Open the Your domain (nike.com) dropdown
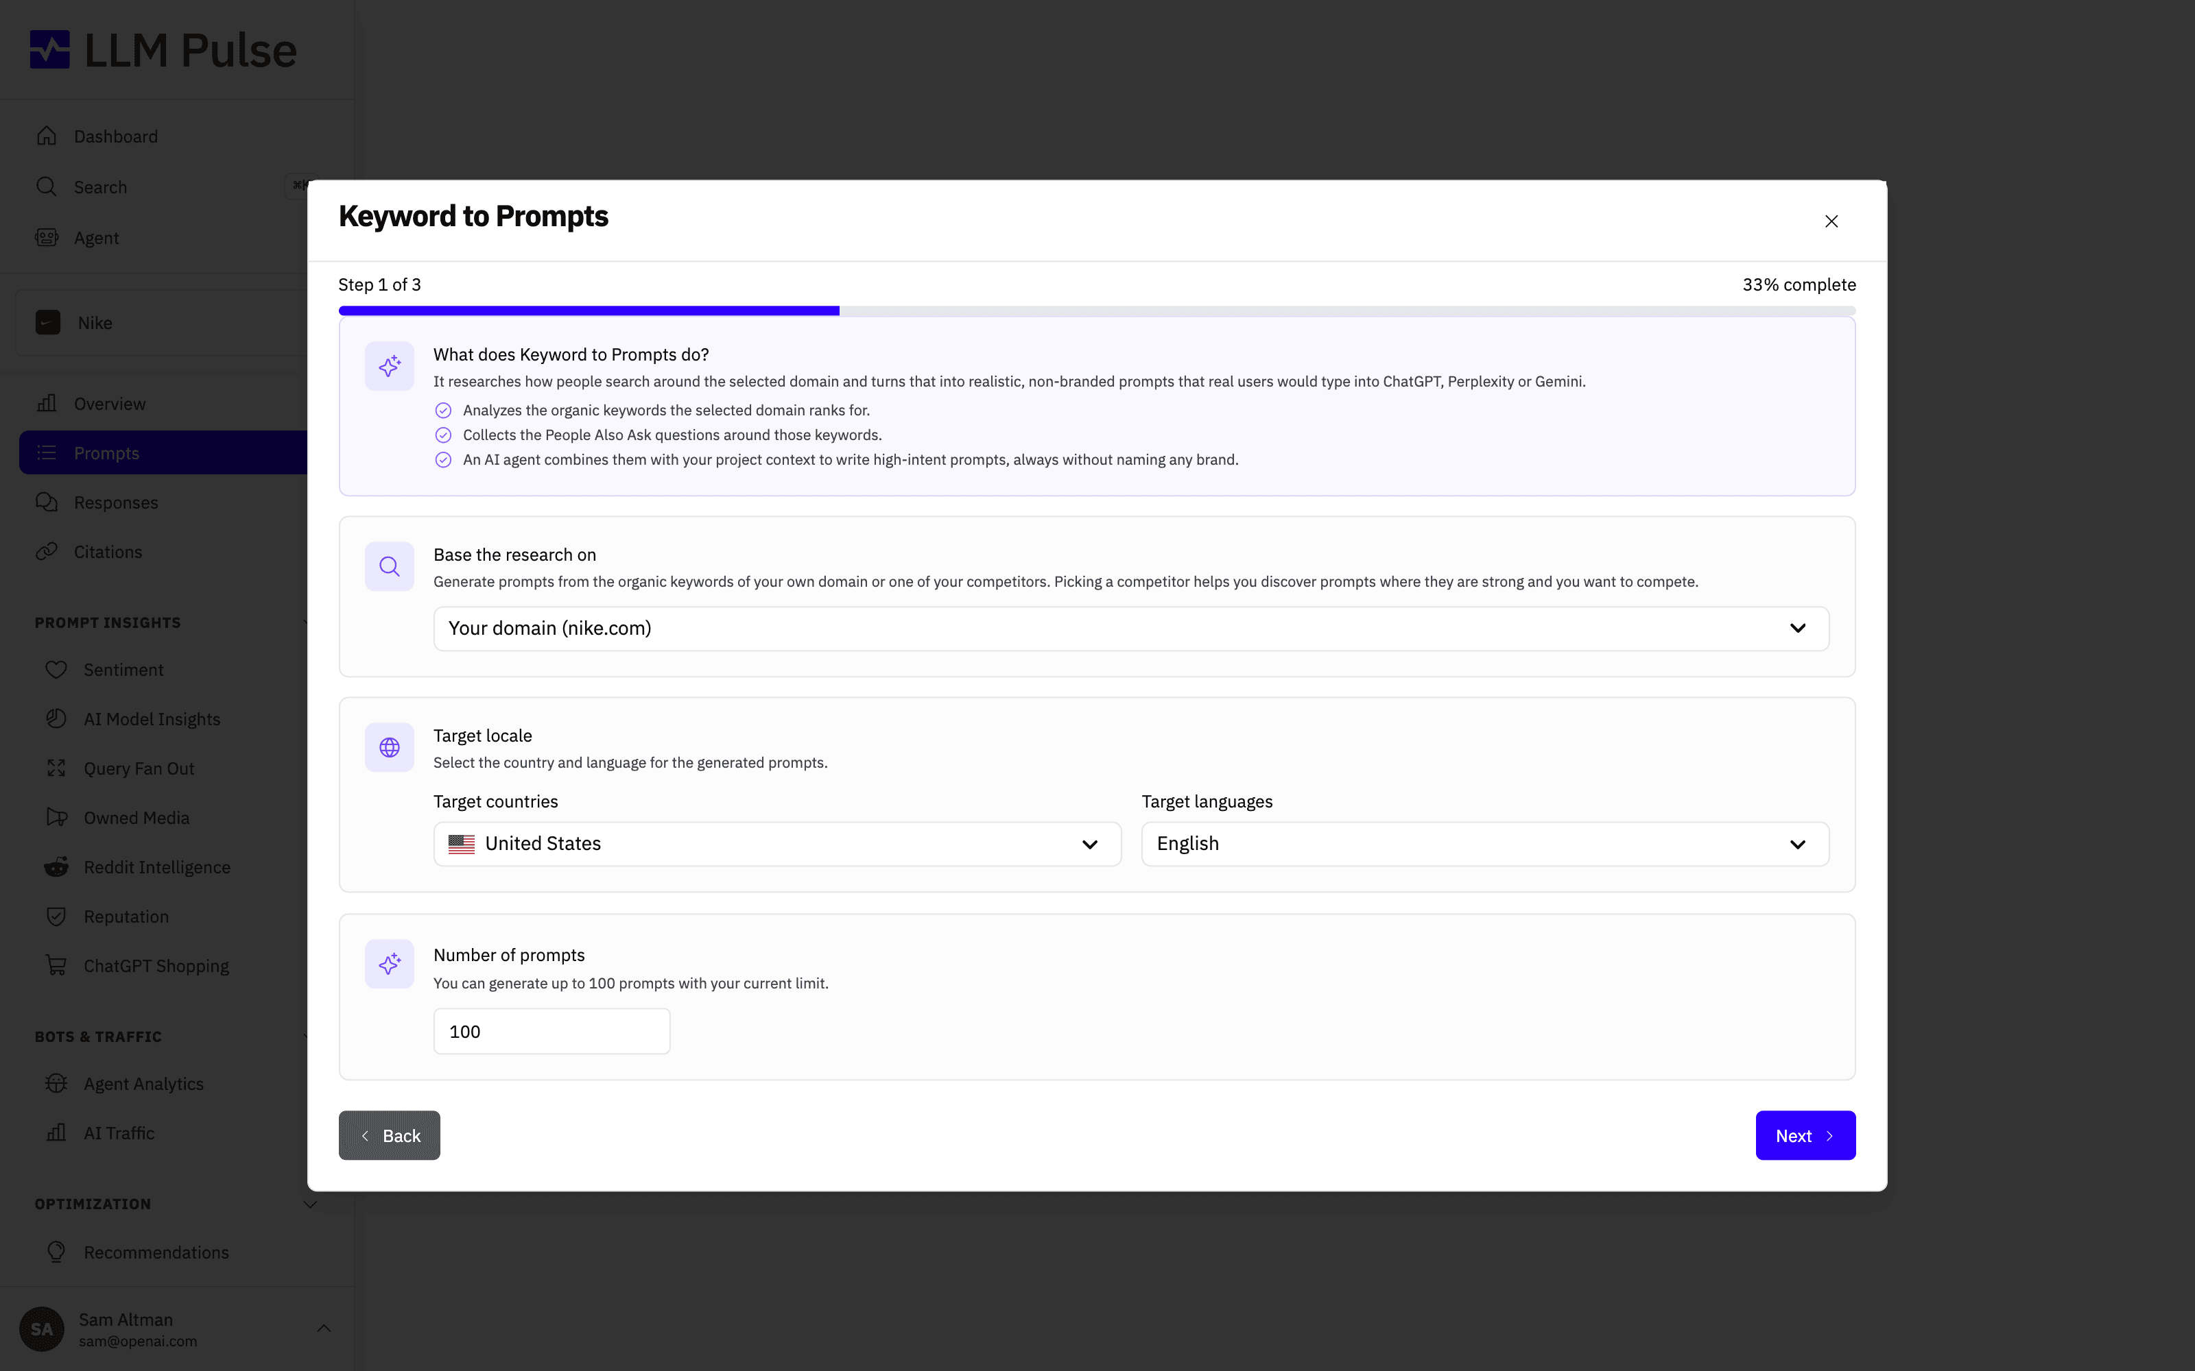 1131,629
